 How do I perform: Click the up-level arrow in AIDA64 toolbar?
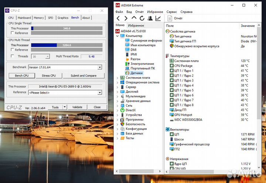134,18
